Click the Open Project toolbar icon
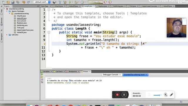This screenshot has width=188, height=106. 13,2
